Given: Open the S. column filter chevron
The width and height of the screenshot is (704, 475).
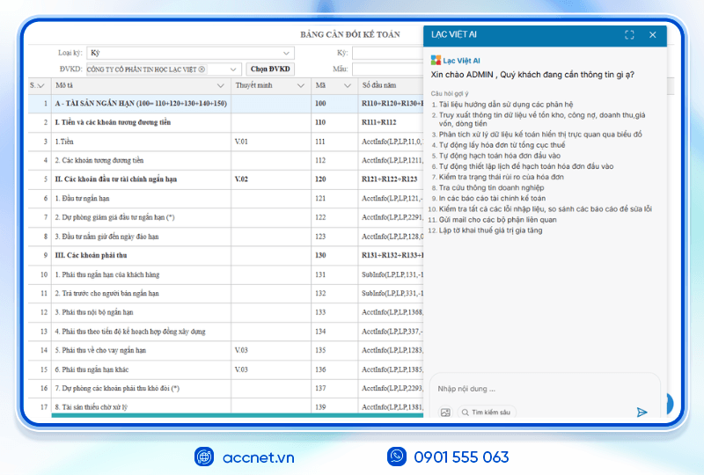Looking at the screenshot, I should coord(40,85).
